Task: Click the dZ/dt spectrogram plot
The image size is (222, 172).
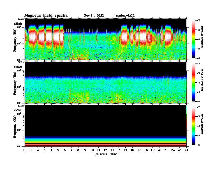Action: click(105, 126)
